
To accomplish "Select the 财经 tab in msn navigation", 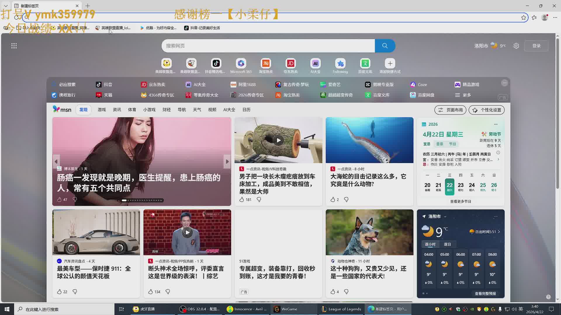I will tap(167, 110).
